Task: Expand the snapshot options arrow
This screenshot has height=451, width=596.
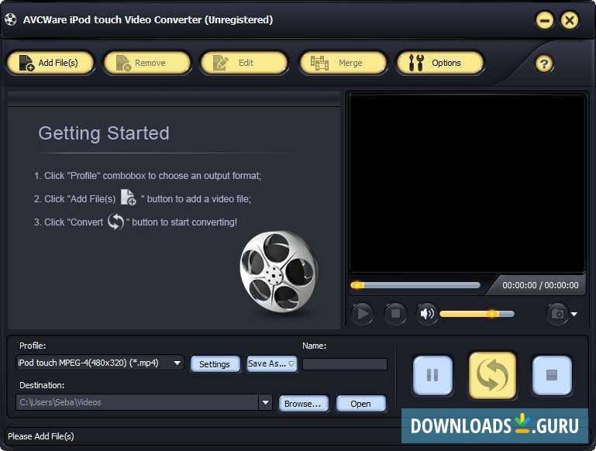Action: point(574,314)
